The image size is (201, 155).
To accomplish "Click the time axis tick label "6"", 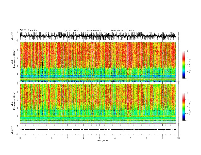I will (x=115, y=138).
